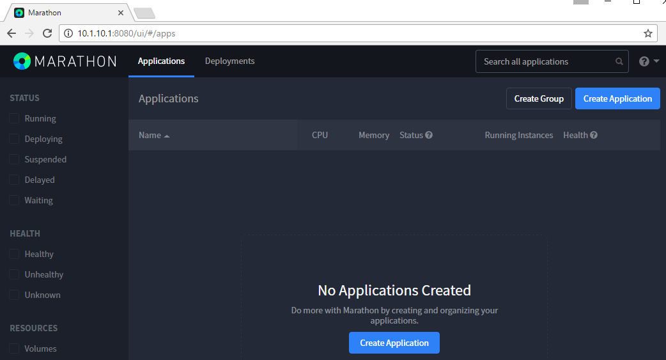Click the browser back arrow

pos(12,33)
